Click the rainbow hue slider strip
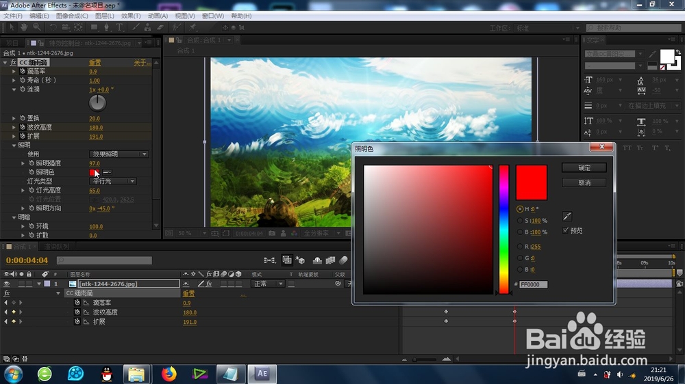The image size is (685, 384). [x=503, y=230]
